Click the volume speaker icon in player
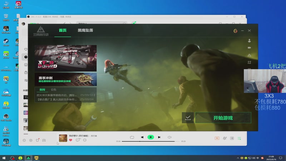 tap(169, 137)
